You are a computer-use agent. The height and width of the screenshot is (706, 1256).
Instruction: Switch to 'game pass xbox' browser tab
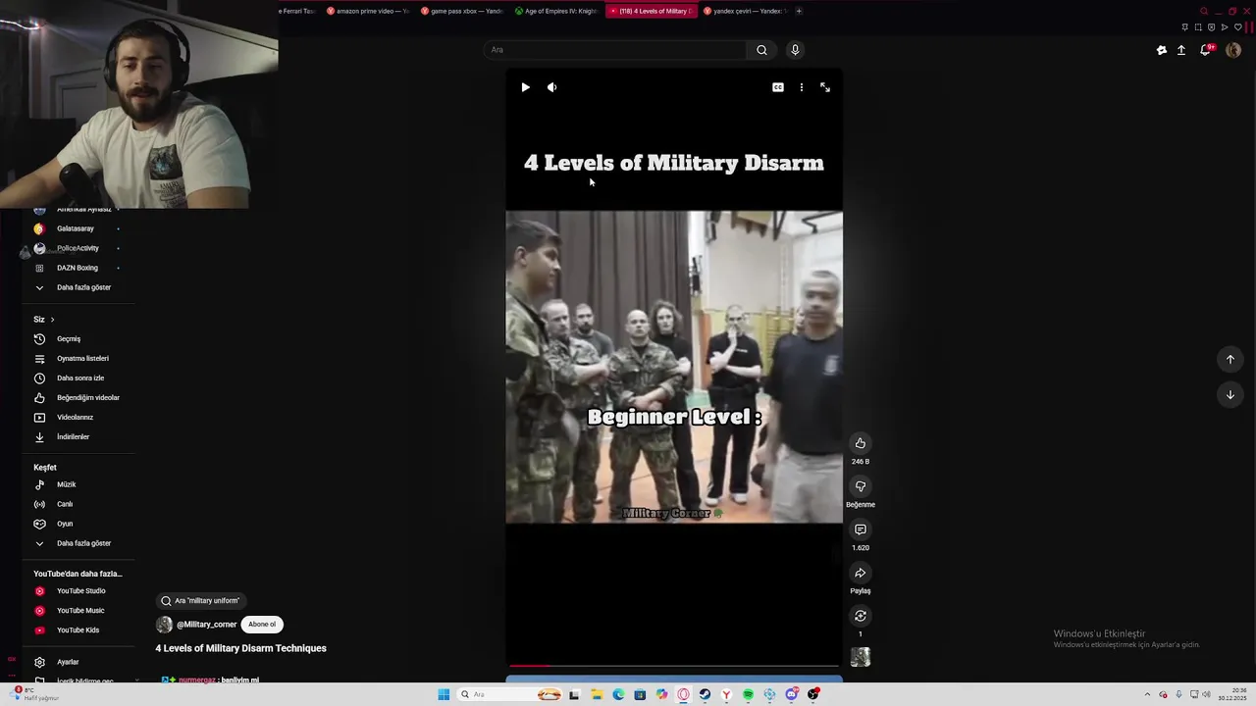click(x=461, y=11)
